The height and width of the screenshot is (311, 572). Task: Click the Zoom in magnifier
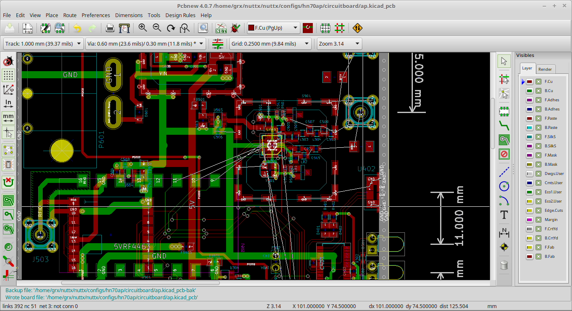pos(143,28)
